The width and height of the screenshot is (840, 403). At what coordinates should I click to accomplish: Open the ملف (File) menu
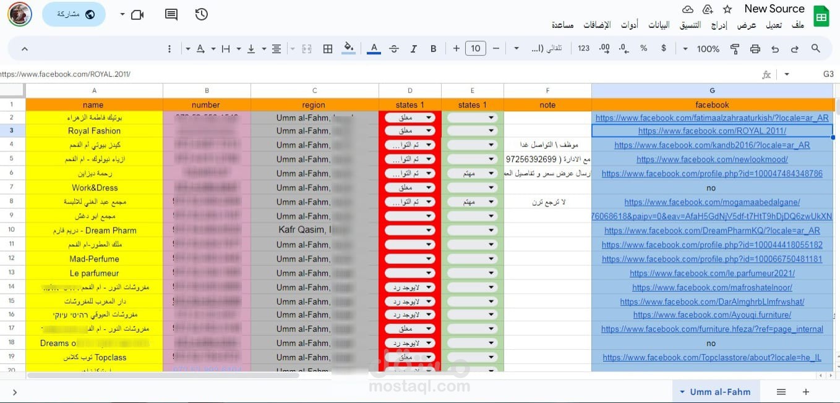[x=798, y=25]
